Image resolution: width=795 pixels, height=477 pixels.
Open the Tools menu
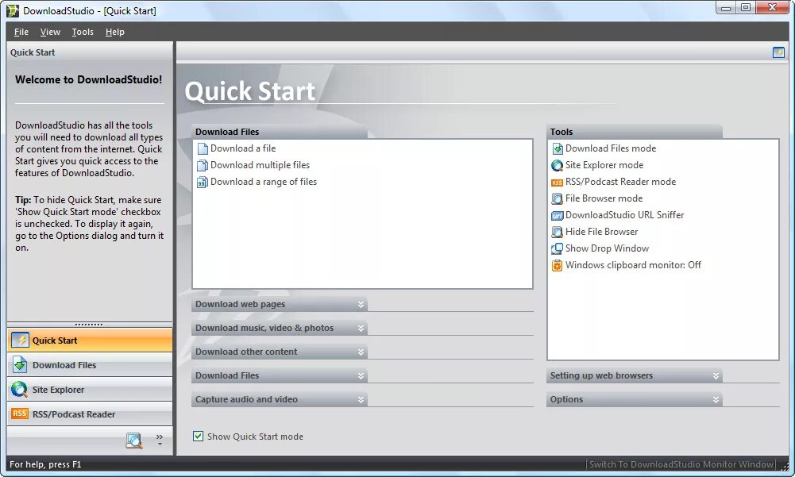pyautogui.click(x=83, y=32)
